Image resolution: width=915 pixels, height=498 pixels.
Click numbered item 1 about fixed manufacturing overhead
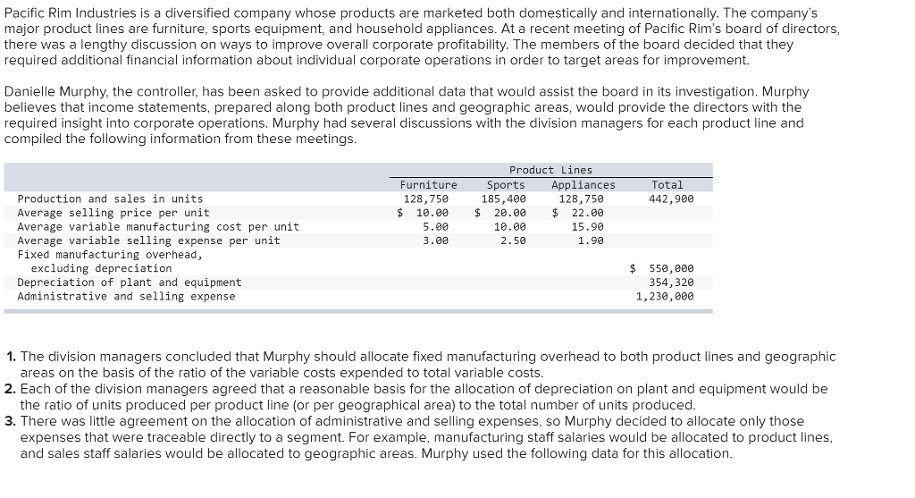click(x=420, y=364)
